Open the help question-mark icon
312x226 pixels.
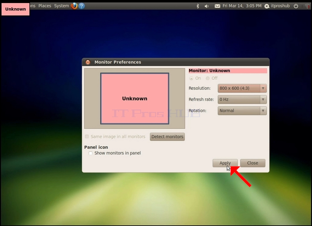pos(81,6)
